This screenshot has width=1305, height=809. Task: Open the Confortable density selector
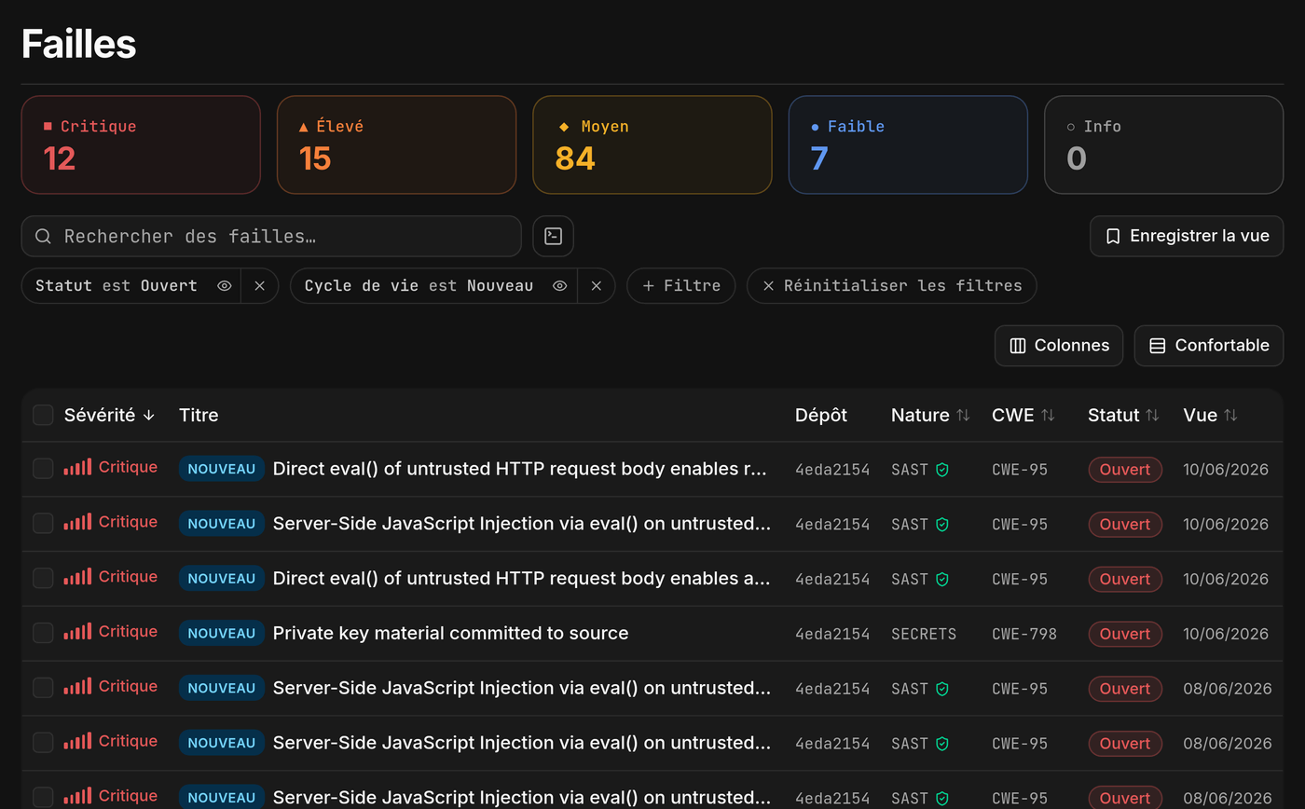point(1209,346)
